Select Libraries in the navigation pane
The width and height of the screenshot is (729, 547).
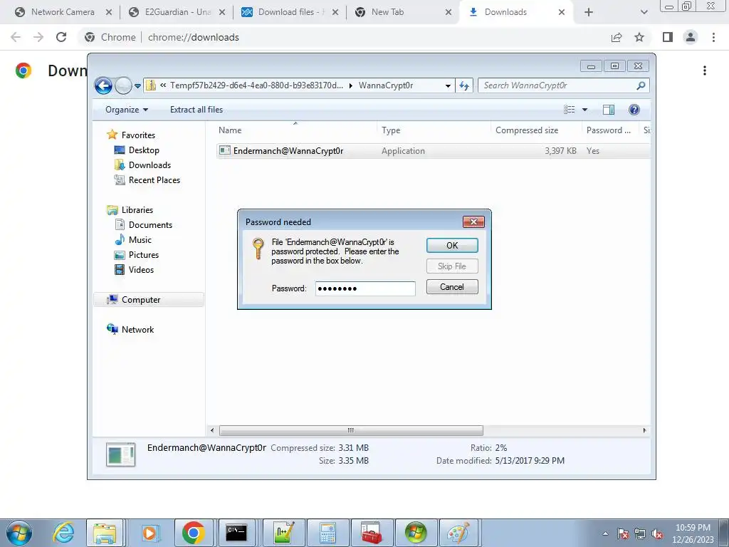(x=137, y=210)
